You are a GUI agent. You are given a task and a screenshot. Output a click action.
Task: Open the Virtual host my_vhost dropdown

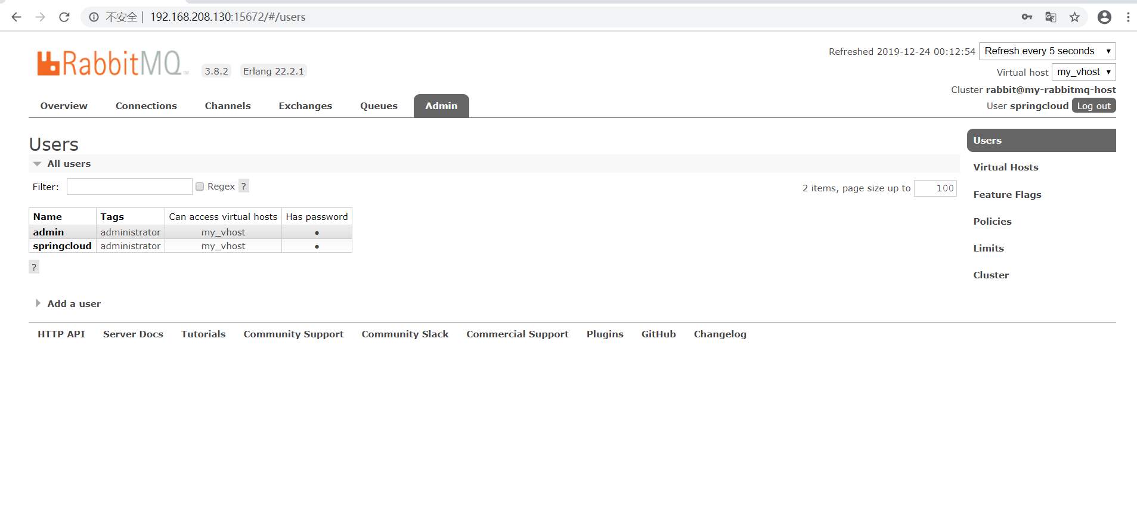coord(1083,72)
